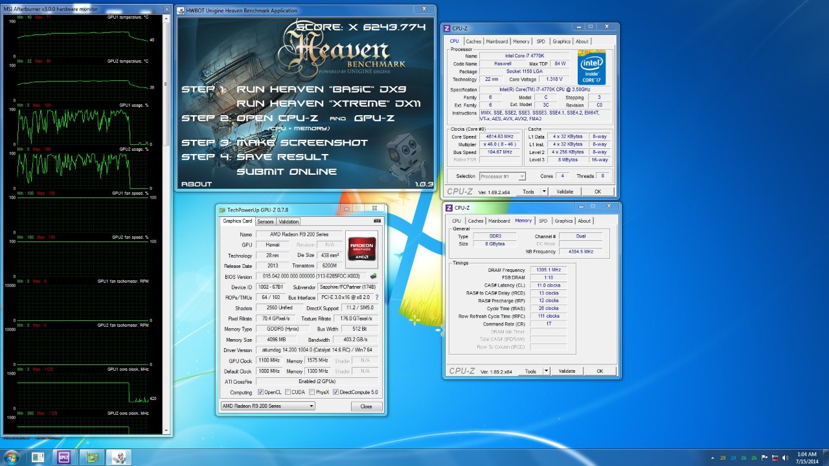
Task: Click the BIOS Version field in GPU-Z
Action: (x=312, y=276)
